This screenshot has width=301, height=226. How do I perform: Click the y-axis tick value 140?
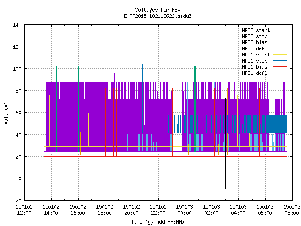tap(17, 25)
